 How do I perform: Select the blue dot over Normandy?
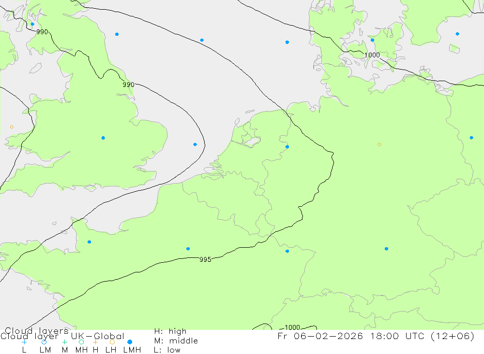89,242
